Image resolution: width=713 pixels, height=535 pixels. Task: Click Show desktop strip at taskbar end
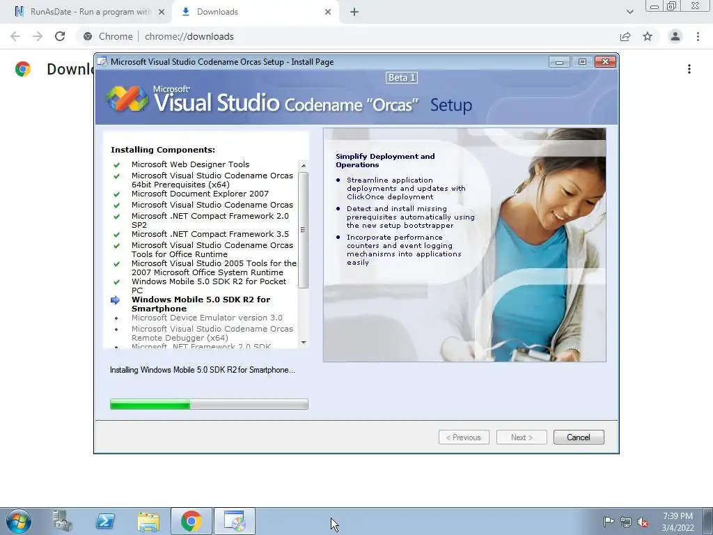pyautogui.click(x=707, y=521)
